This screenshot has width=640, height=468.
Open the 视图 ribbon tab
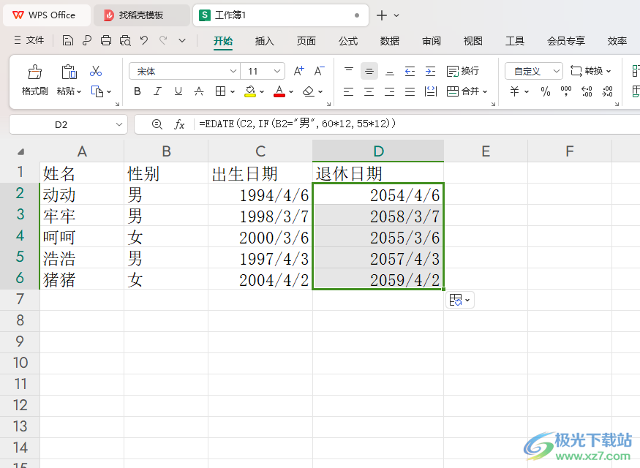(473, 41)
